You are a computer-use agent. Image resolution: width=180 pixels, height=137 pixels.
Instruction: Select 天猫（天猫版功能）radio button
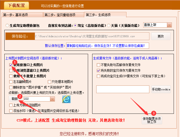click(x=109, y=26)
